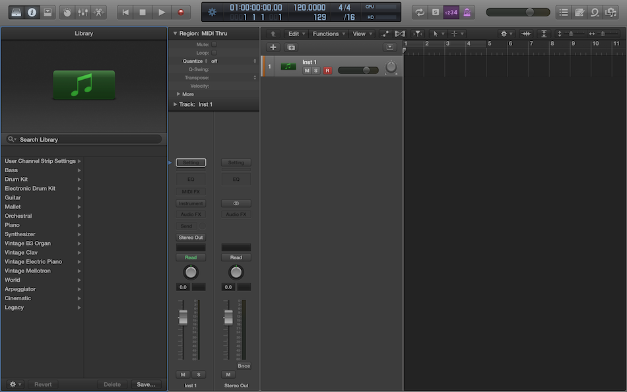Open the Mixer faders button
Screen dimensions: 627x392
point(82,13)
